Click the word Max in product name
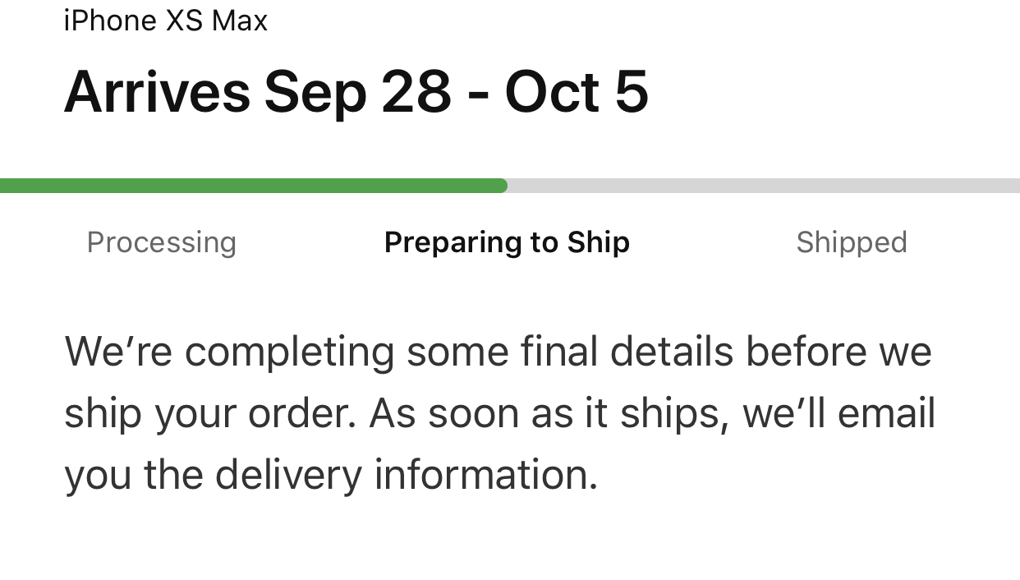The height and width of the screenshot is (580, 1020). click(x=240, y=20)
